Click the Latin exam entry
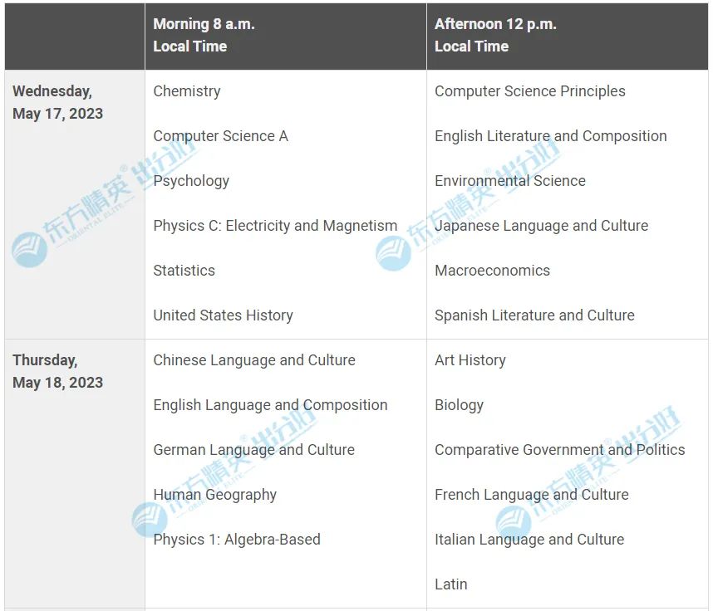Viewport: 713px width, 611px height. pyautogui.click(x=450, y=584)
